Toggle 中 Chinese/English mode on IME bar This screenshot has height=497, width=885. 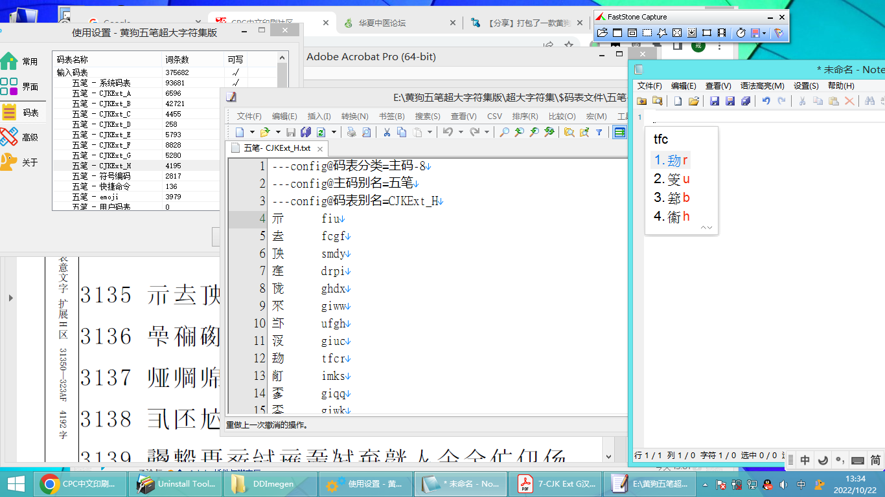tap(805, 461)
